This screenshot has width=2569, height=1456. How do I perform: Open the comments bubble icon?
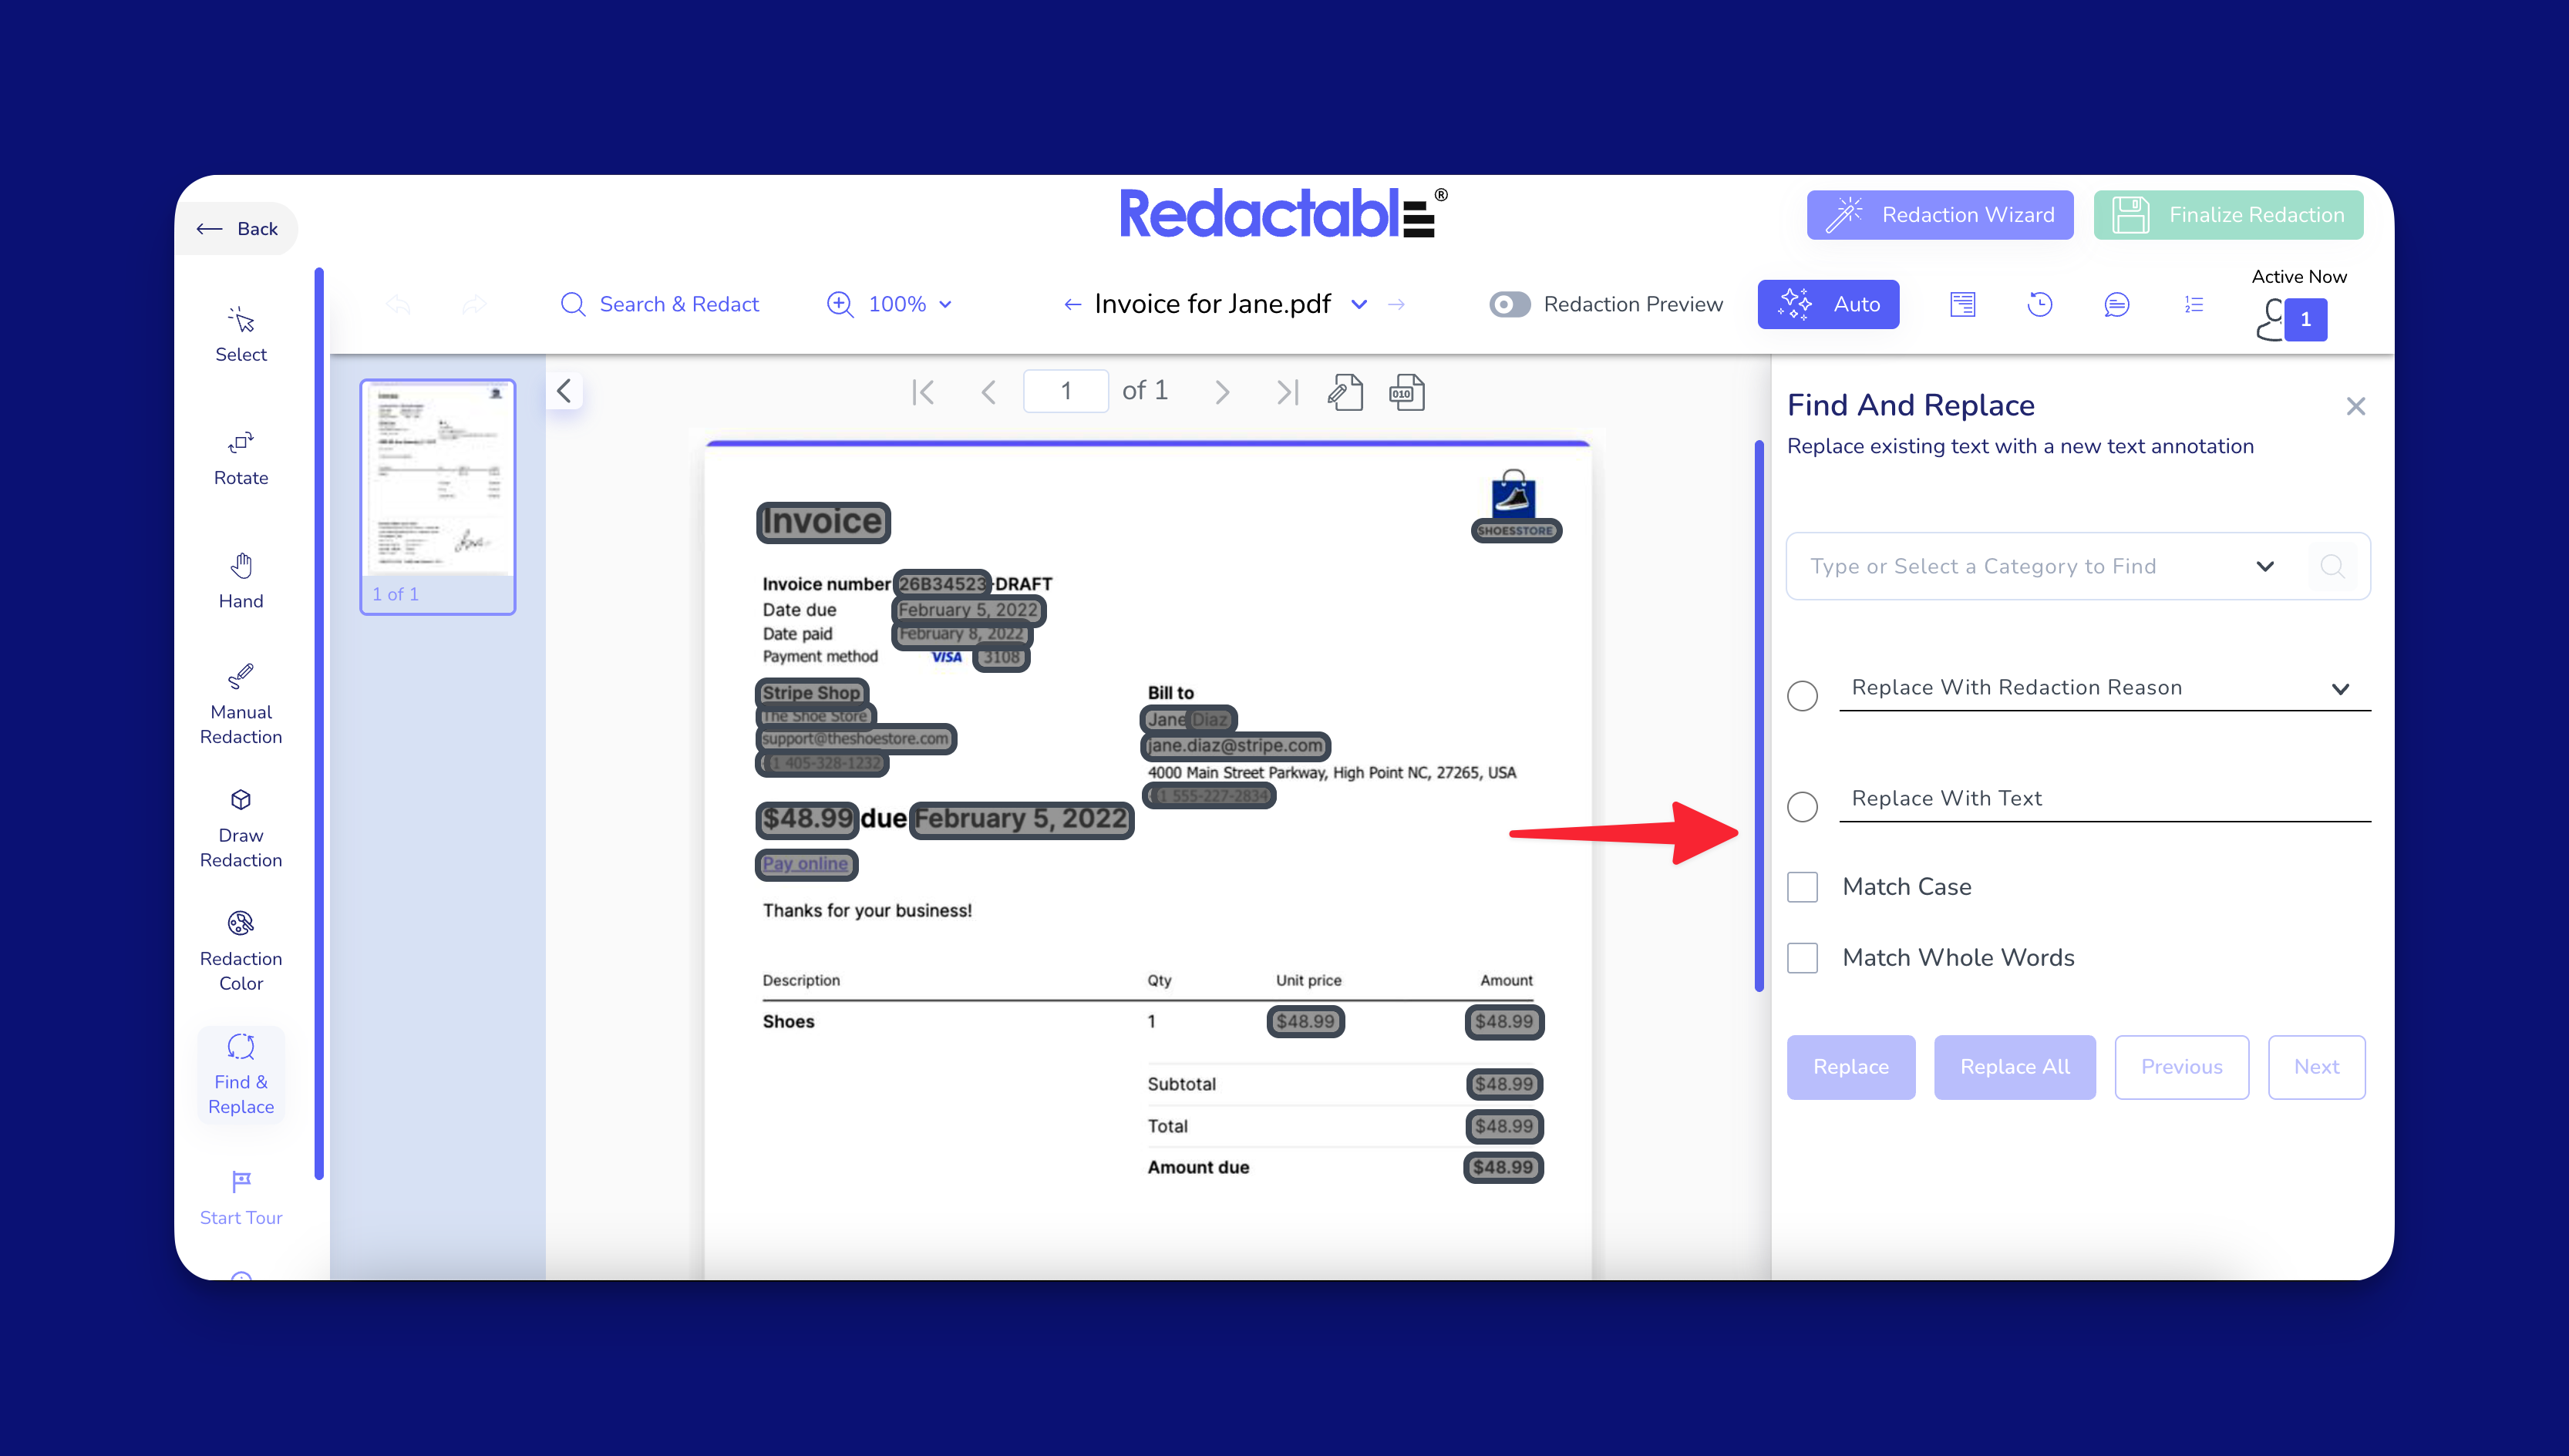(x=2116, y=304)
